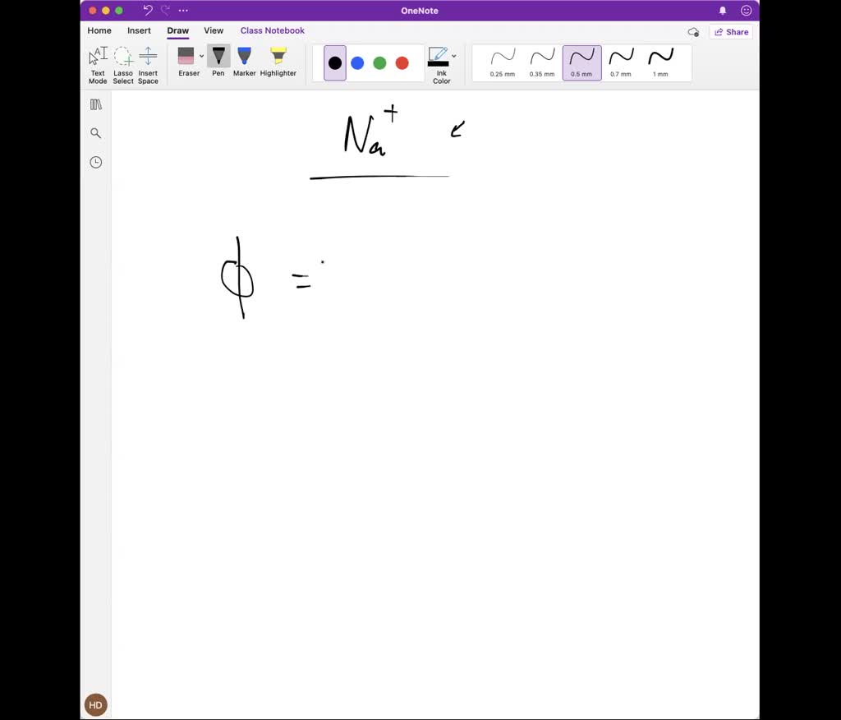Switch to the Insert tab
The width and height of the screenshot is (841, 720).
[x=139, y=30]
